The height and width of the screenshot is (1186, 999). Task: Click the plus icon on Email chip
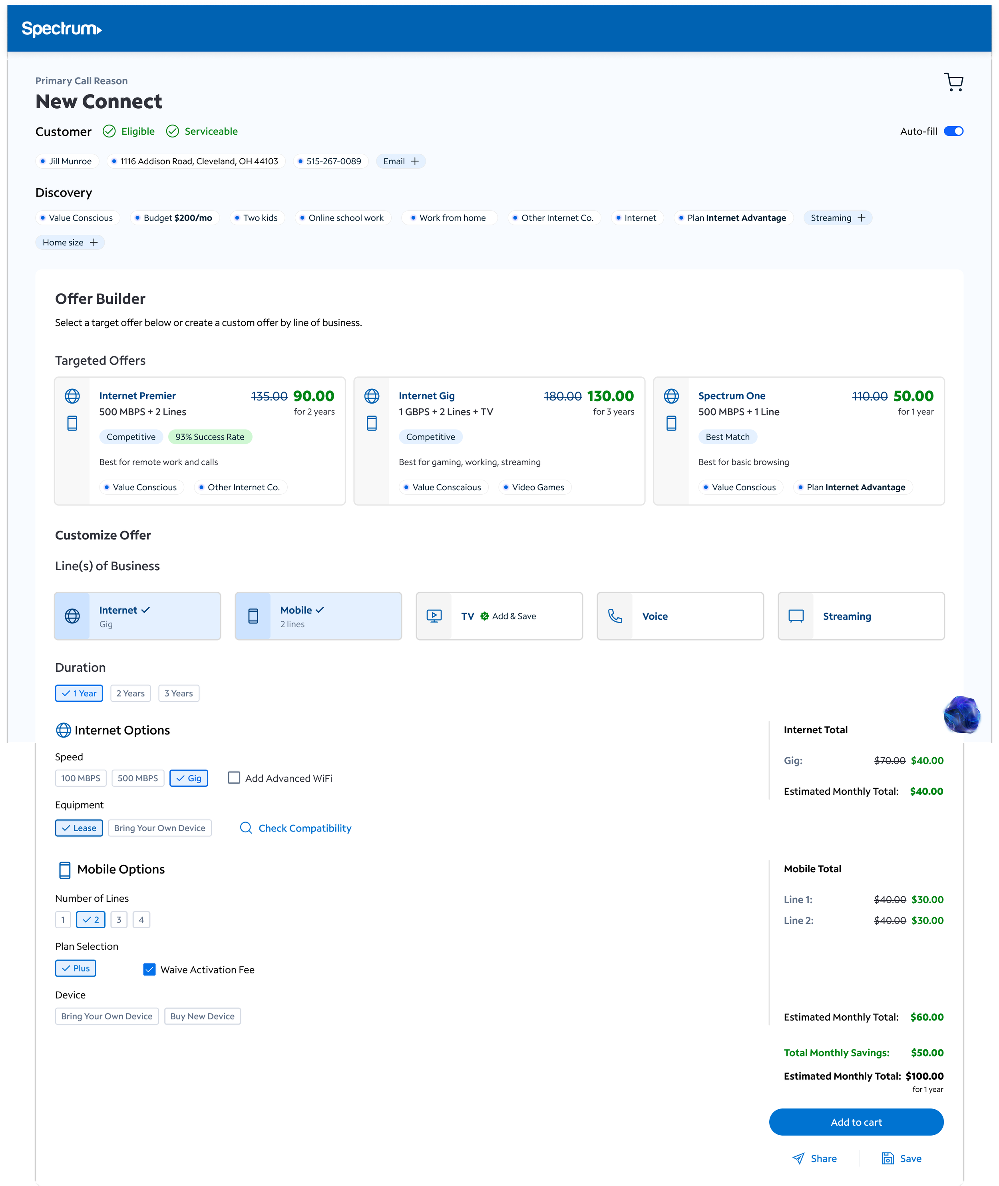pos(415,161)
